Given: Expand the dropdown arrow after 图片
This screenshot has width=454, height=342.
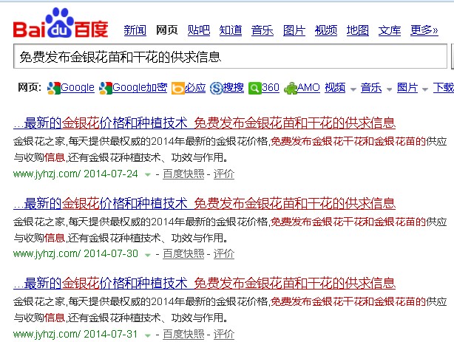Looking at the screenshot, I should pos(425,89).
